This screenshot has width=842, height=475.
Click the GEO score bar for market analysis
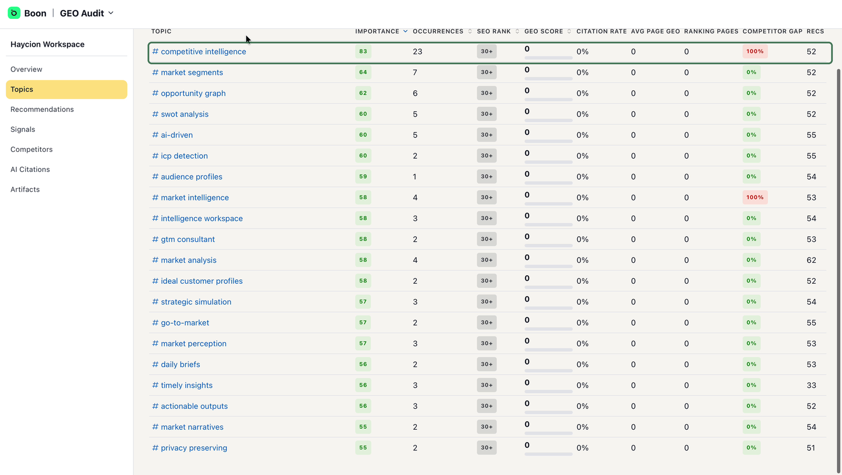[x=548, y=266]
